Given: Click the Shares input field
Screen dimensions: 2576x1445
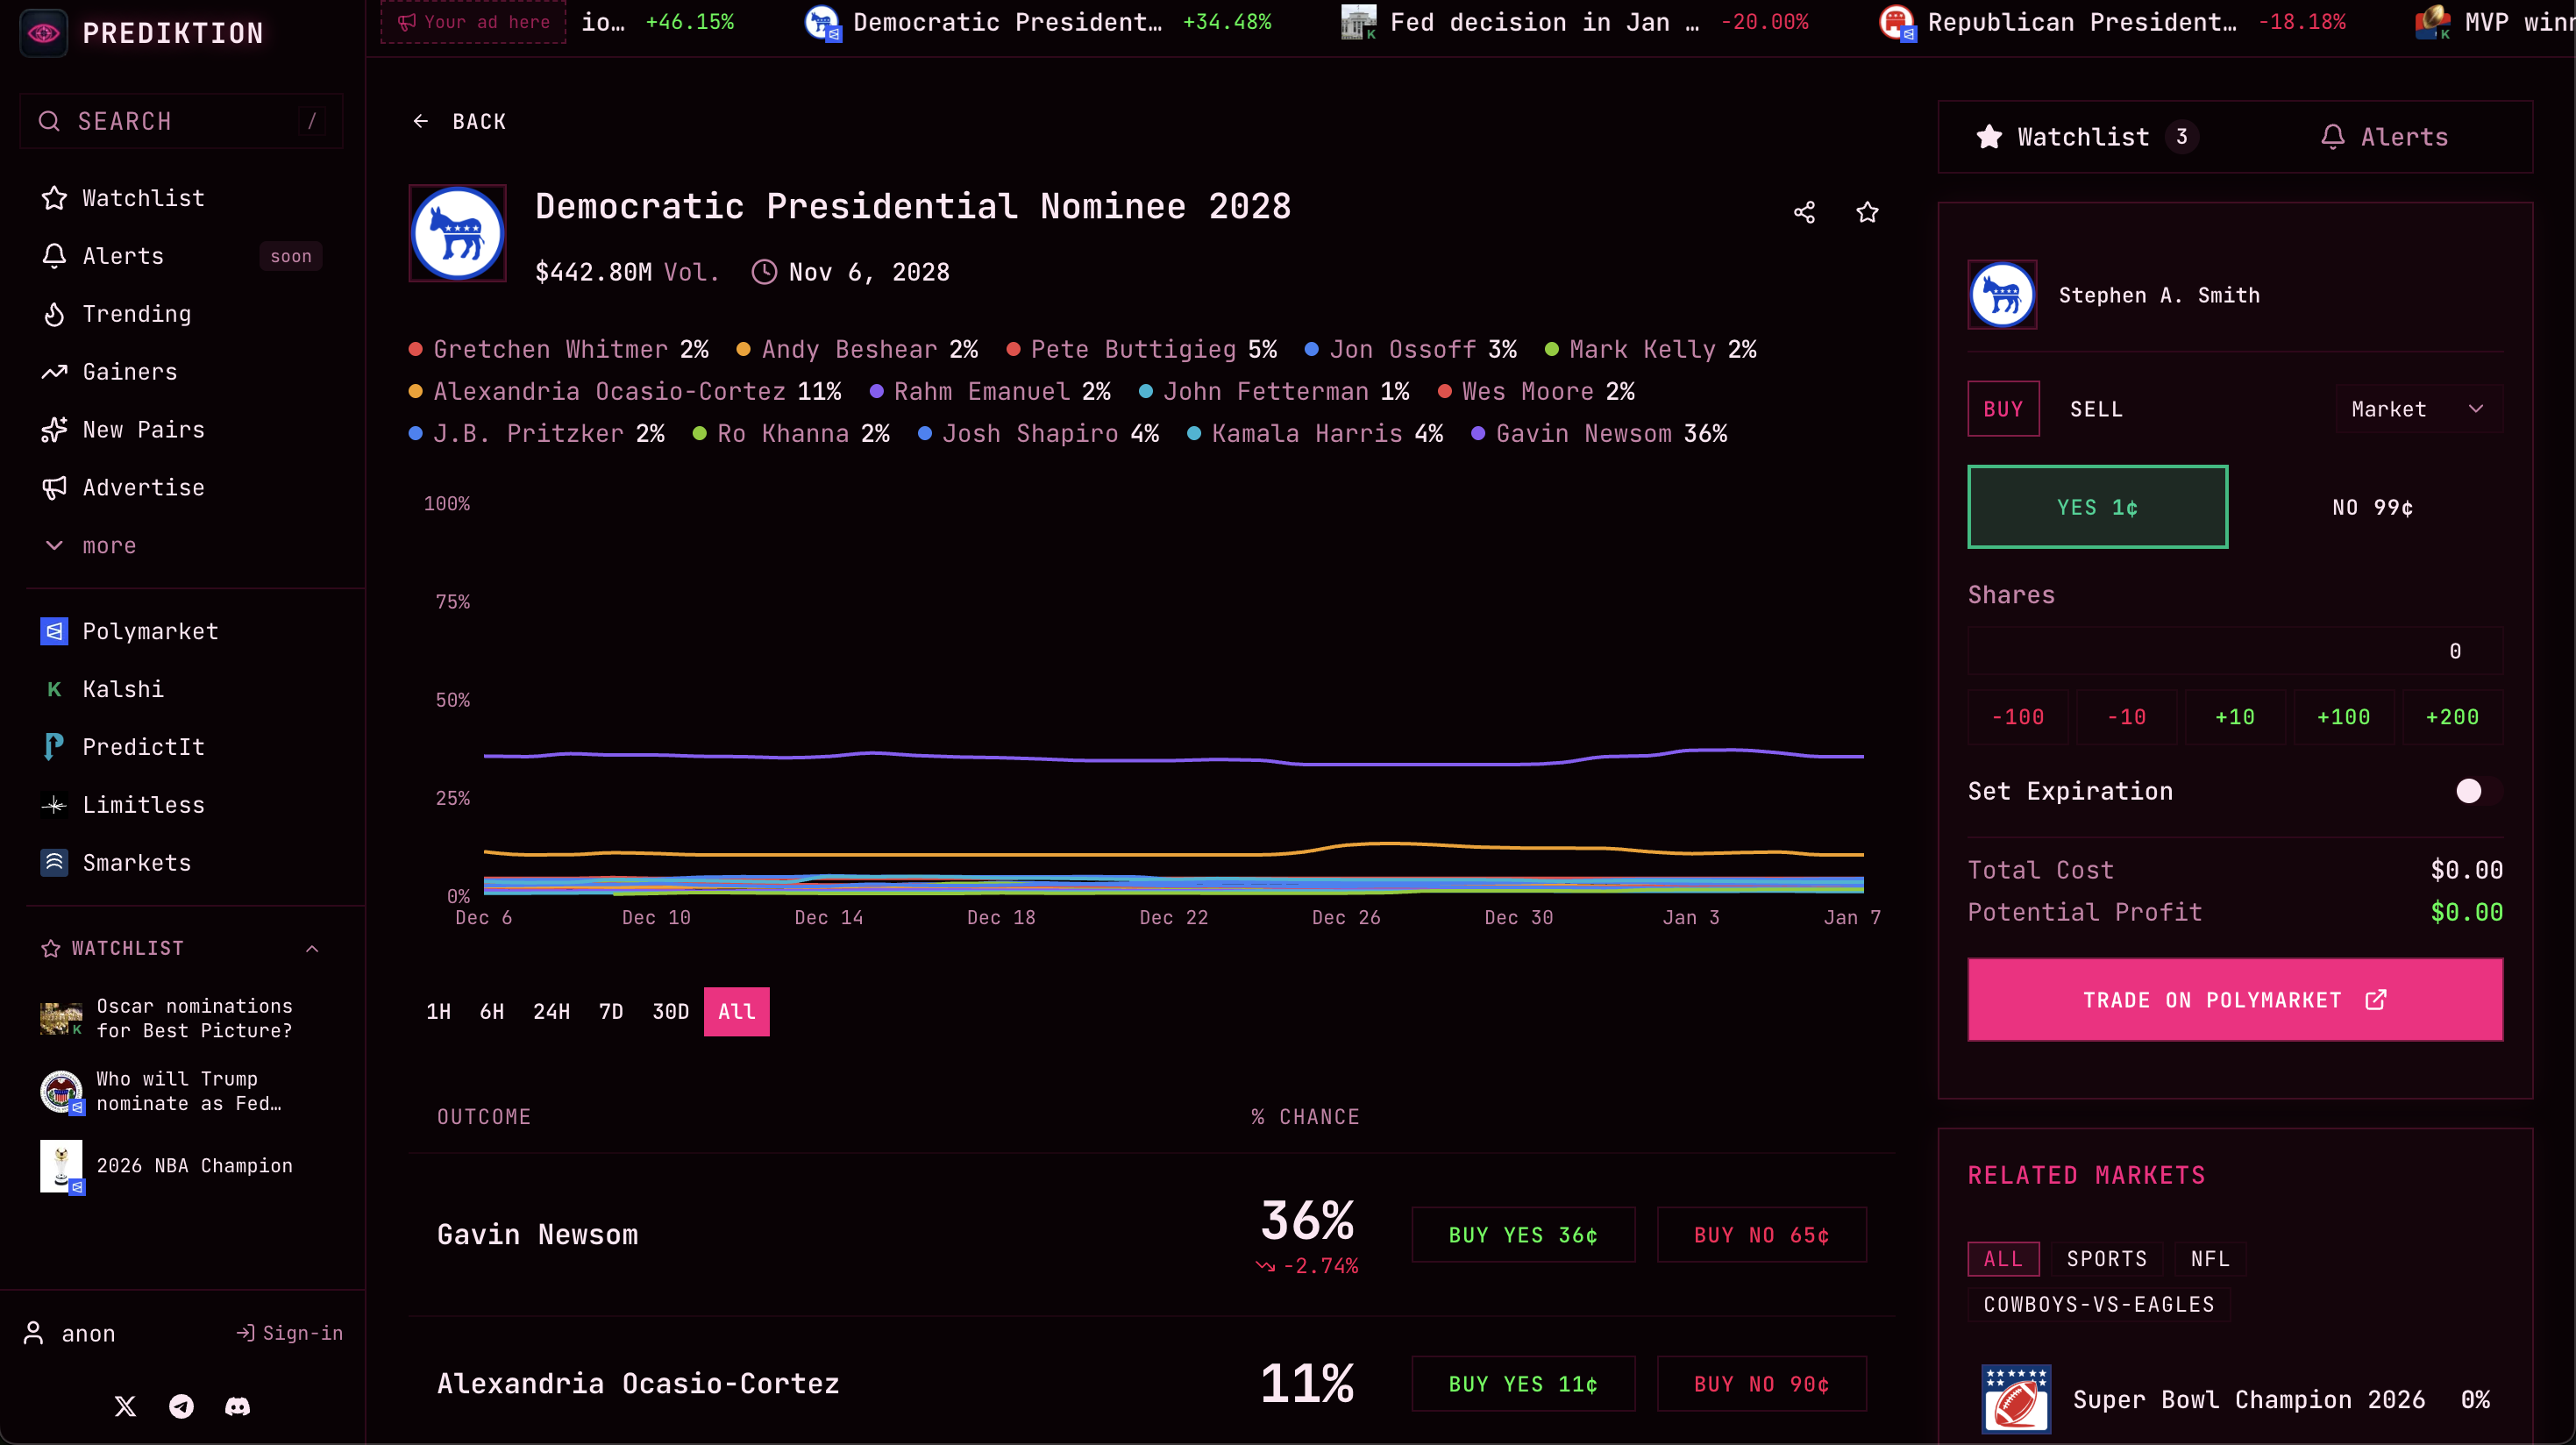Looking at the screenshot, I should pyautogui.click(x=2234, y=651).
